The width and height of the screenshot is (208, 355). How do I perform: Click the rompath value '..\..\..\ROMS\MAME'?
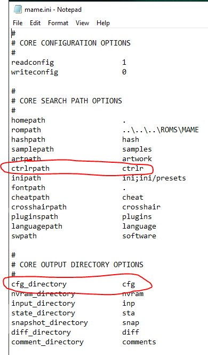161,130
